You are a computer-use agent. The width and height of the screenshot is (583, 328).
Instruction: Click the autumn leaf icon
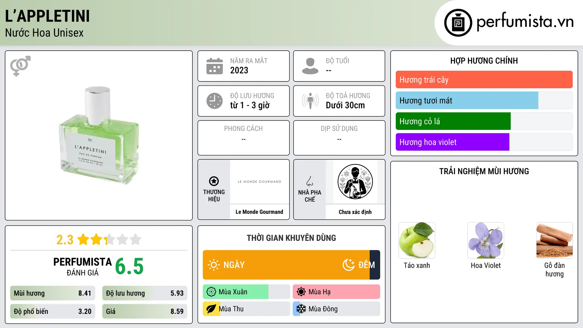click(x=211, y=309)
